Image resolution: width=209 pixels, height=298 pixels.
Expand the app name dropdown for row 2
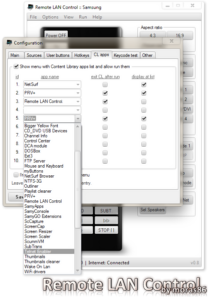pos(78,93)
